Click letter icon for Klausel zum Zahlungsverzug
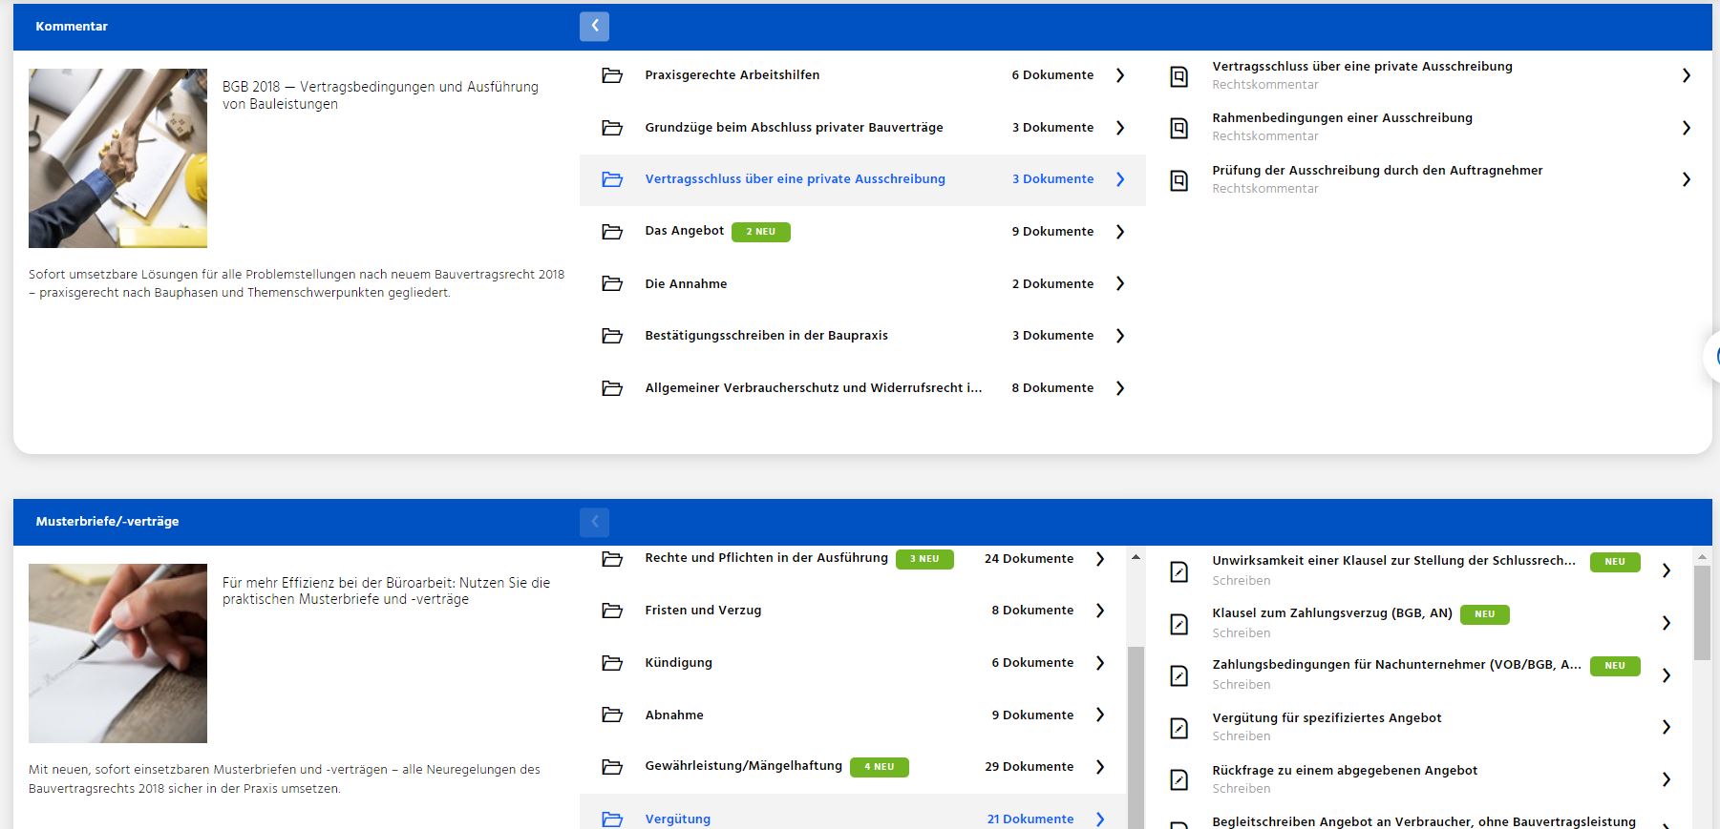The width and height of the screenshot is (1720, 829). point(1179,624)
